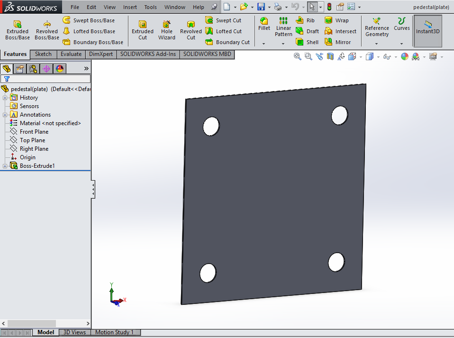454x338 pixels.
Task: Toggle Section View in viewport toolbar
Action: pyautogui.click(x=330, y=56)
